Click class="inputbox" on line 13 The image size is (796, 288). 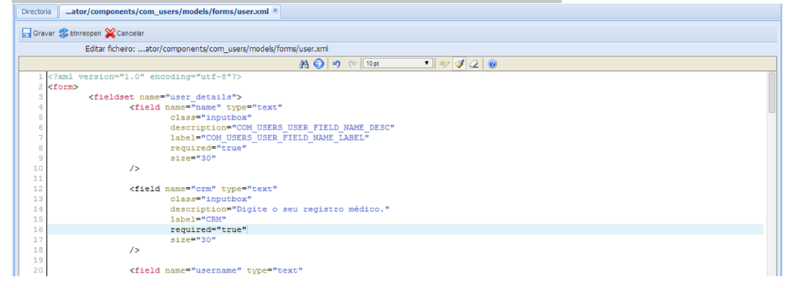[x=211, y=199]
